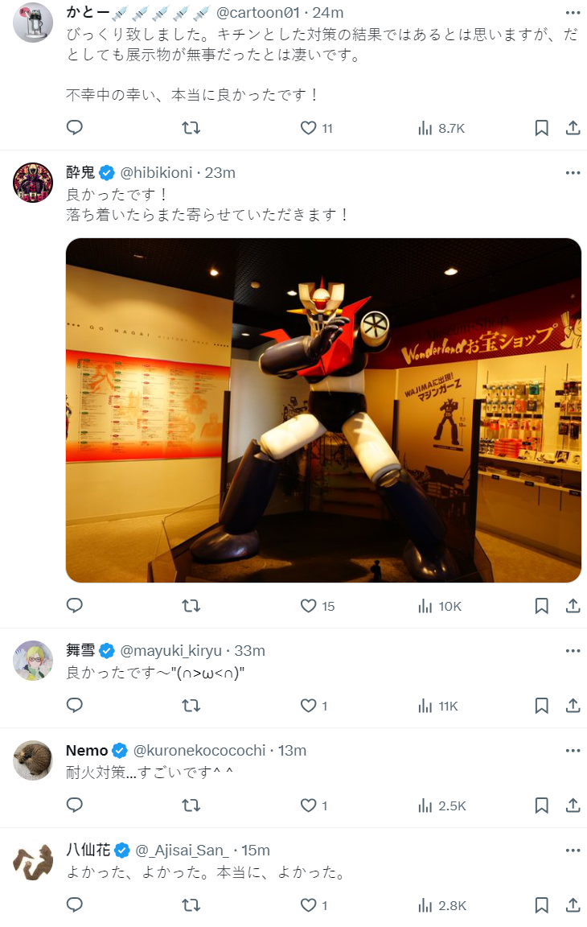Like the tweet with 11 likes
Screen dimensions: 587x927
[x=317, y=128]
